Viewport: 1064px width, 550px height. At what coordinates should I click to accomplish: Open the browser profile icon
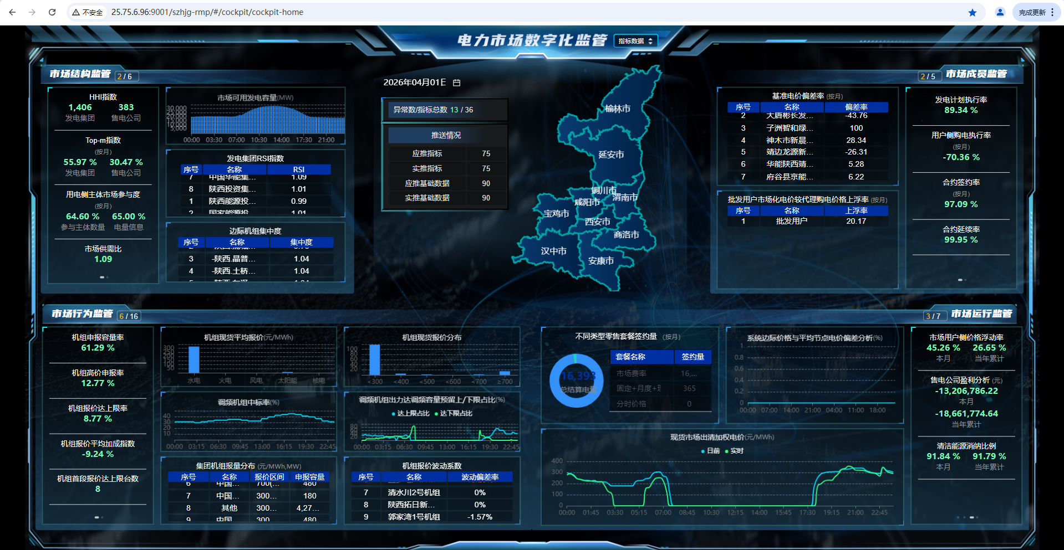click(1000, 12)
